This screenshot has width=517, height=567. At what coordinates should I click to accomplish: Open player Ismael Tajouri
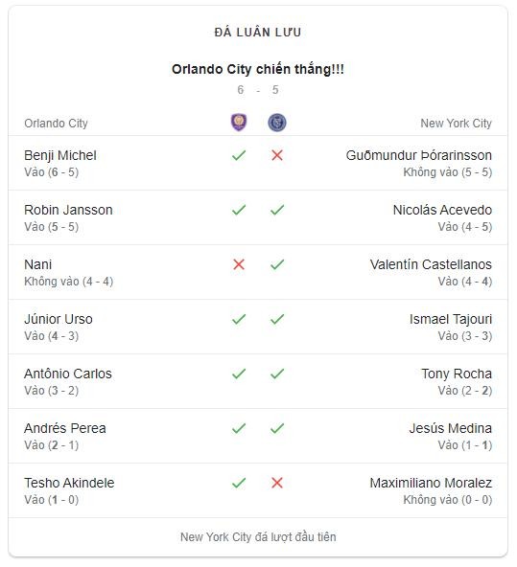[451, 319]
